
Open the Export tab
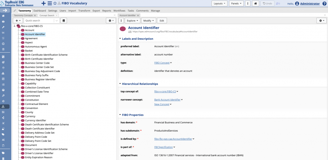click(96, 11)
